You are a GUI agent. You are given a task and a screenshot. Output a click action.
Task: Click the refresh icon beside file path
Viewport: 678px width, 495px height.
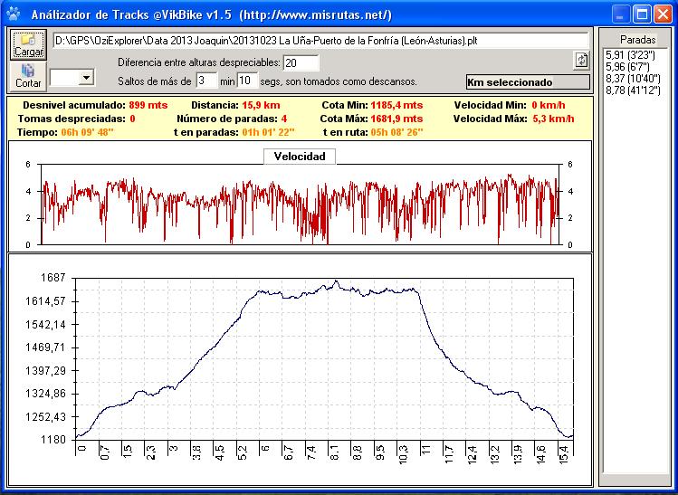[581, 60]
